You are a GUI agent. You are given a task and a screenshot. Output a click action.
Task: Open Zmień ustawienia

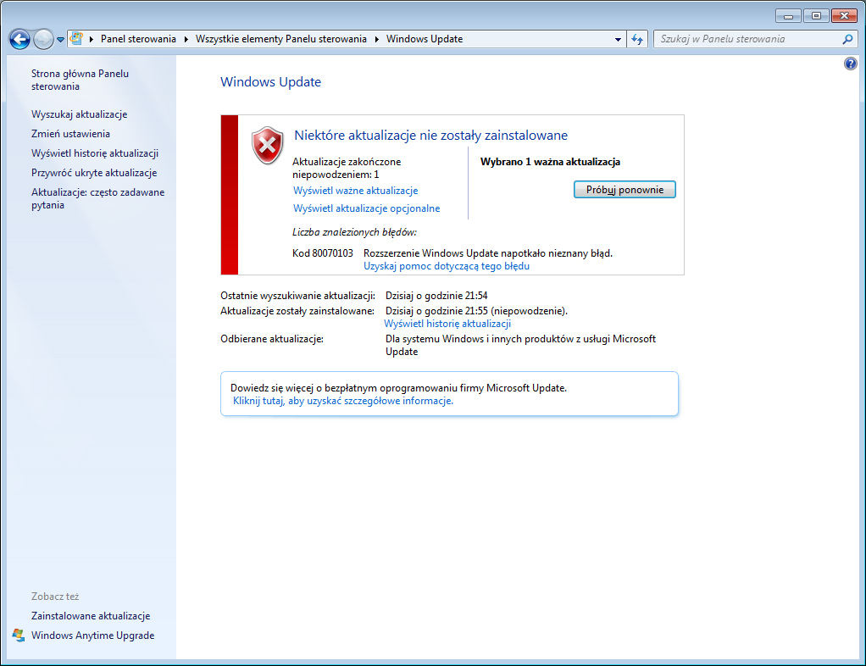click(x=70, y=134)
